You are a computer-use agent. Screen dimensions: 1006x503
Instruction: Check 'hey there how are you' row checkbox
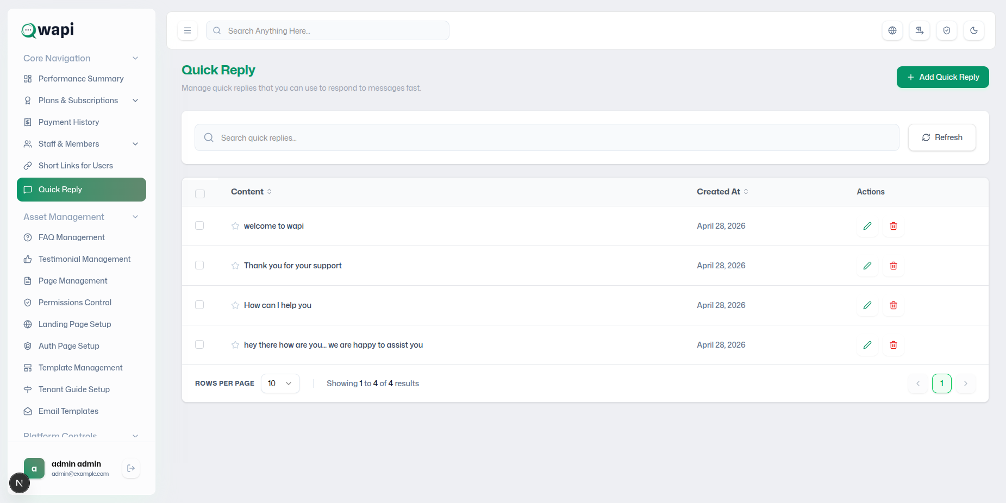click(x=199, y=344)
